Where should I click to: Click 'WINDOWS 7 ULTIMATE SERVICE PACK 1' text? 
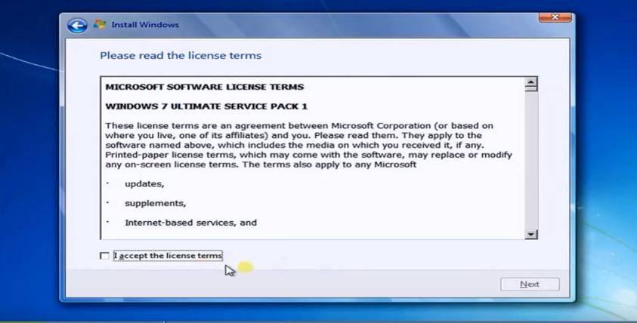(x=206, y=106)
